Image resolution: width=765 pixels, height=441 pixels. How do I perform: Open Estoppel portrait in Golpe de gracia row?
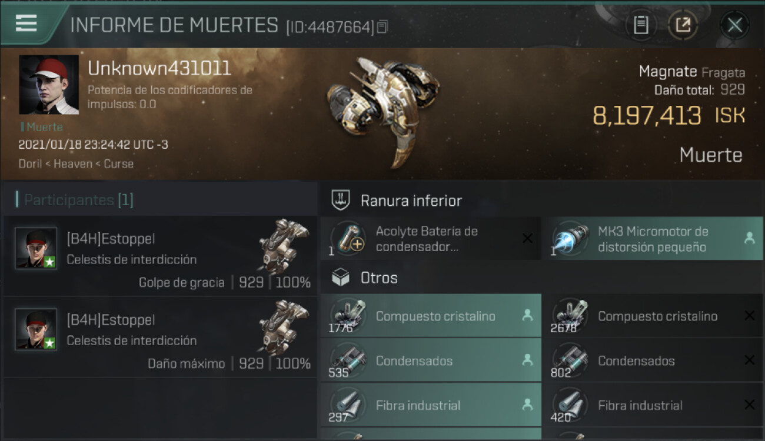tap(36, 248)
